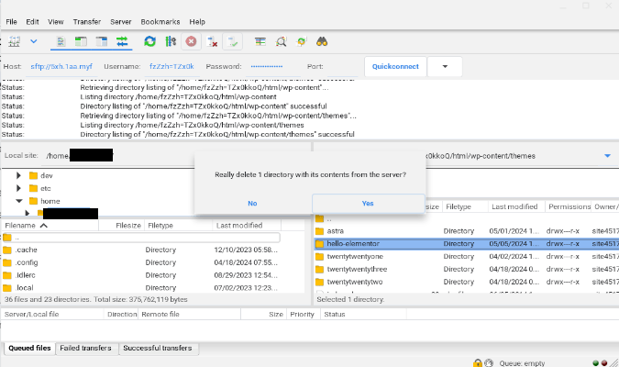Image resolution: width=619 pixels, height=367 pixels.
Task: Reconnect to last server icon
Action: pos(233,41)
